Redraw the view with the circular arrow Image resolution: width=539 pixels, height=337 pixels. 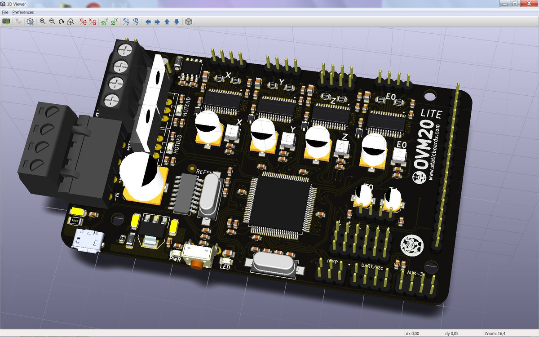(x=62, y=21)
